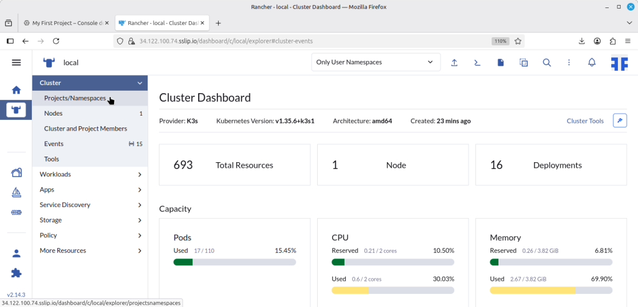The width and height of the screenshot is (638, 307).
Task: Click the 110% zoom level indicator
Action: [500, 41]
